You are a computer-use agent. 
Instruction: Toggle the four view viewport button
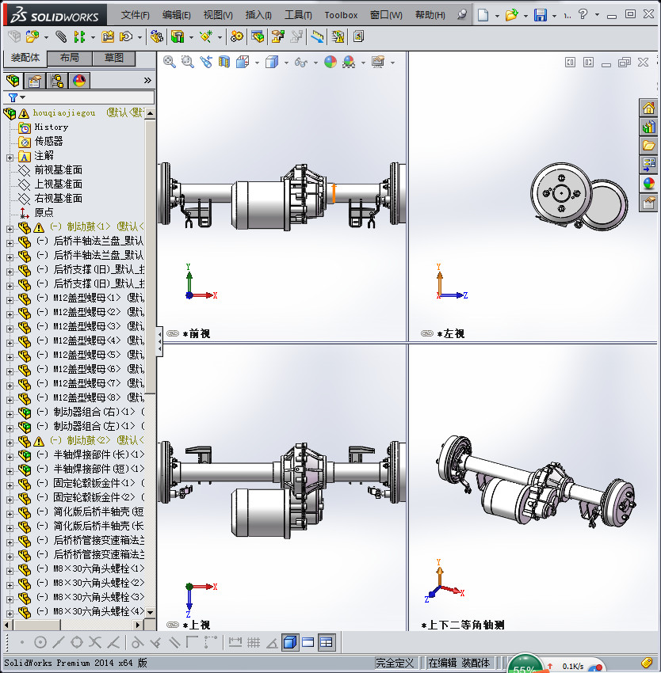pyautogui.click(x=327, y=643)
